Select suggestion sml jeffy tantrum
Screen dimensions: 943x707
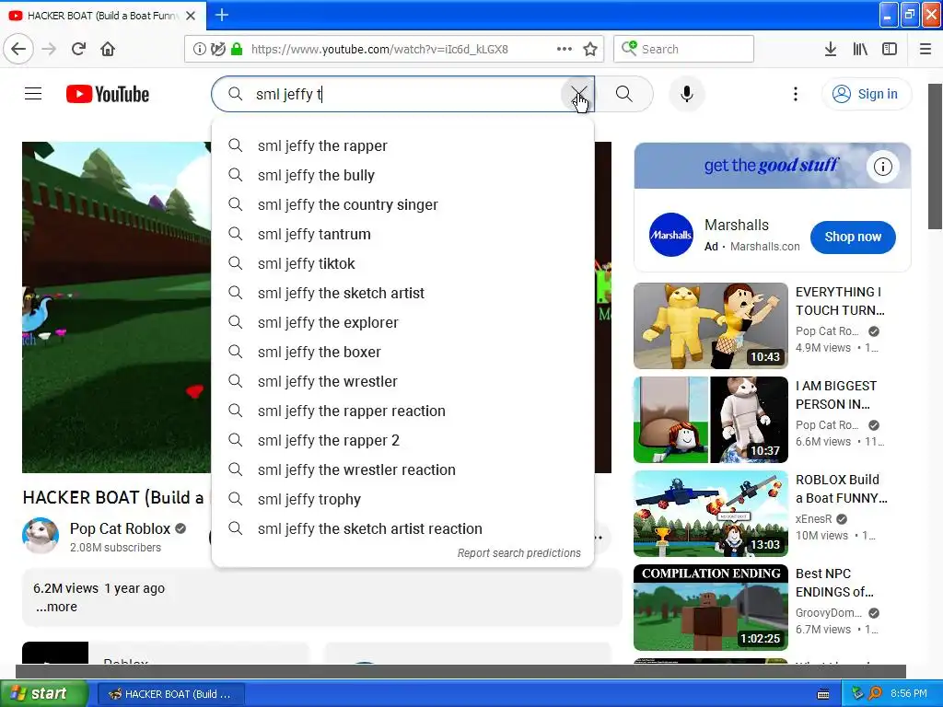click(403, 234)
